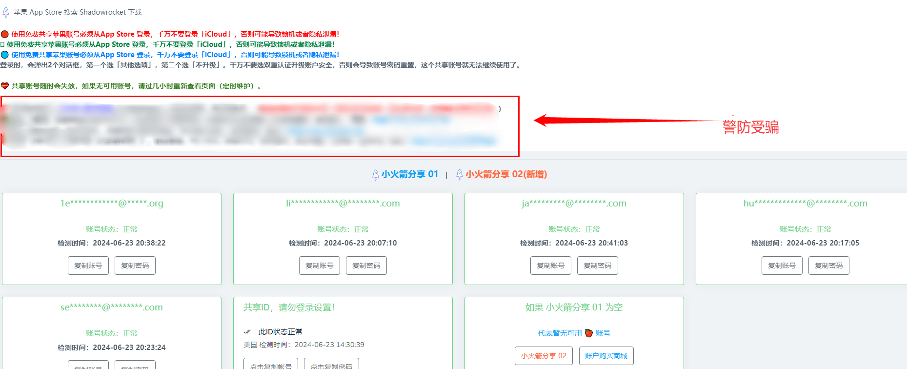This screenshot has height=369, width=907.
Task: Click the email ja*********@********.com
Action: point(574,204)
